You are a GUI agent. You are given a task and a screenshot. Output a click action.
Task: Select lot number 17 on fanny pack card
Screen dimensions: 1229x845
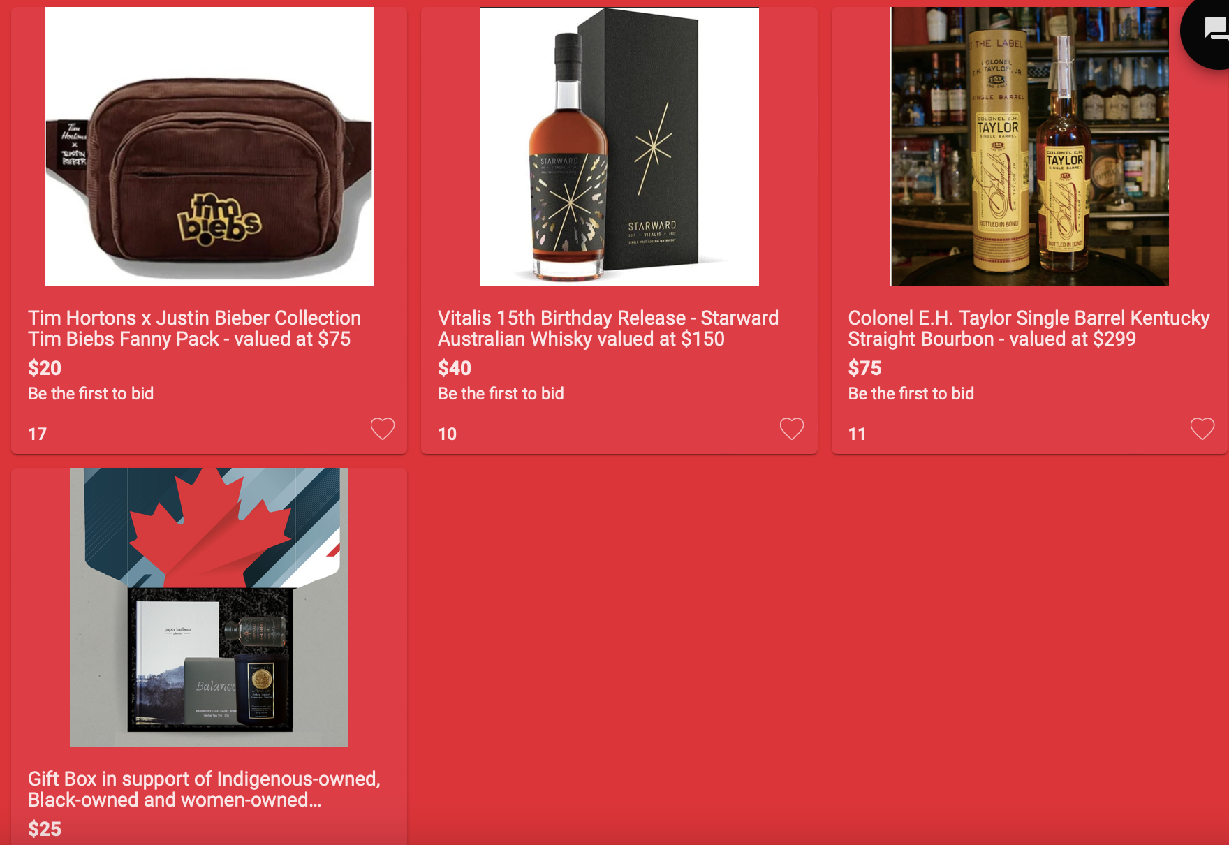click(x=37, y=434)
